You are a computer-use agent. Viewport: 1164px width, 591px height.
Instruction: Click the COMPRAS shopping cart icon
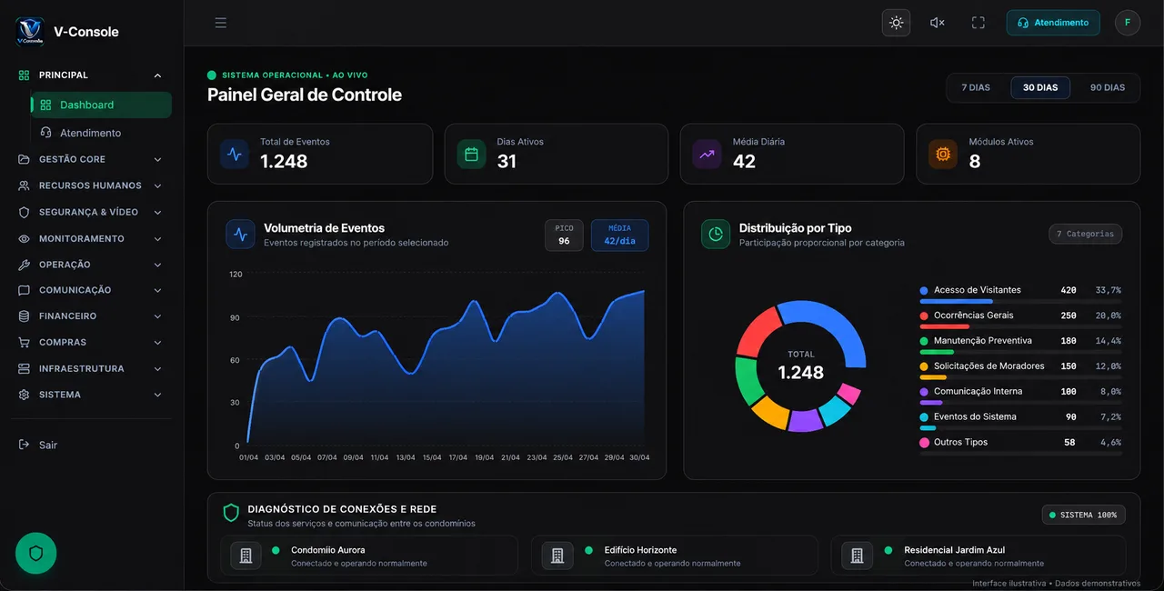click(25, 343)
